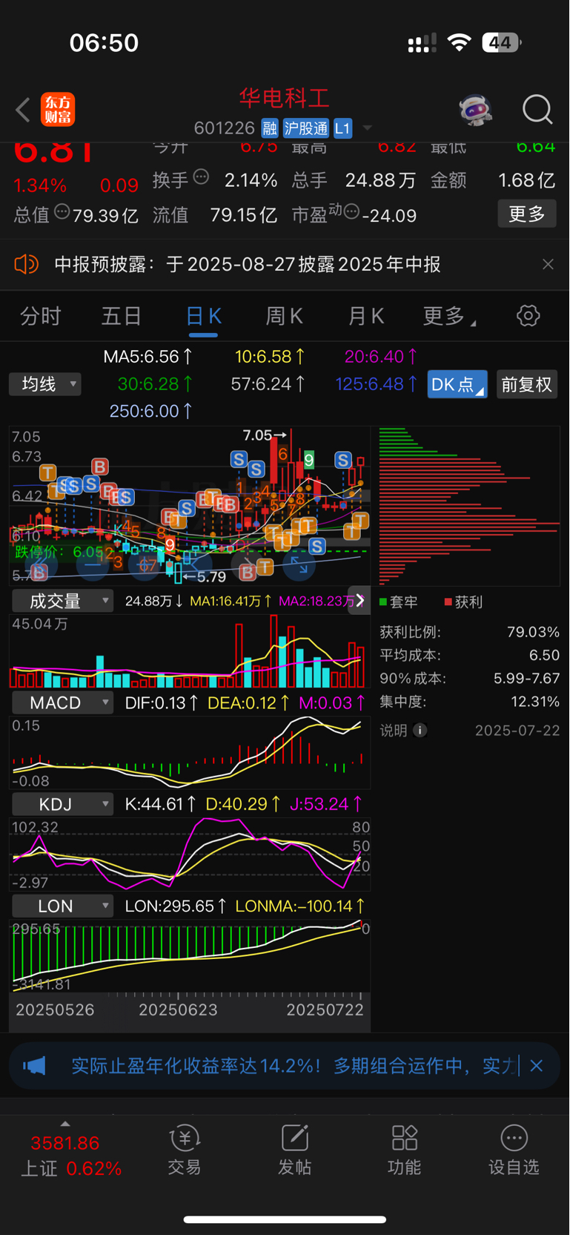Switch to the 分时 tab
570x1235 pixels.
pos(40,316)
